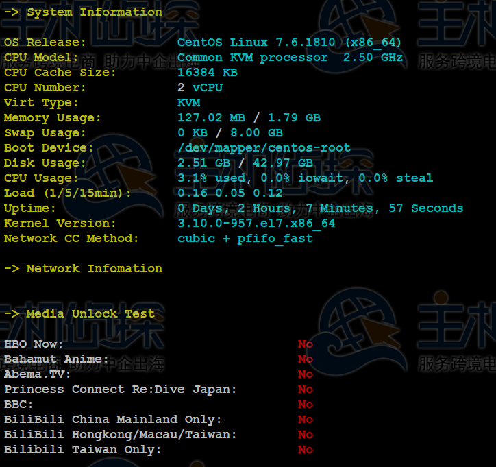
Task: Click the Swap Usage label
Action: (x=45, y=132)
